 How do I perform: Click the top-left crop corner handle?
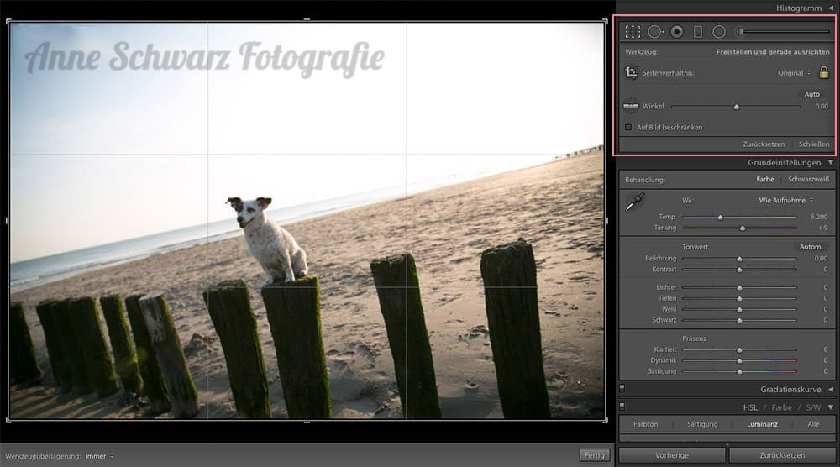pyautogui.click(x=9, y=22)
